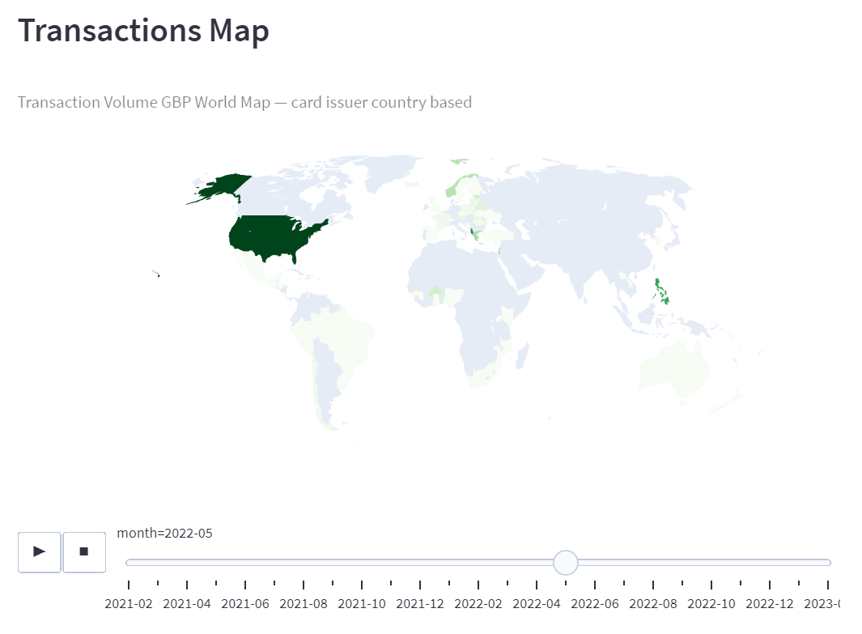
Task: Jump to month 2022-04 on timeline
Action: click(537, 603)
